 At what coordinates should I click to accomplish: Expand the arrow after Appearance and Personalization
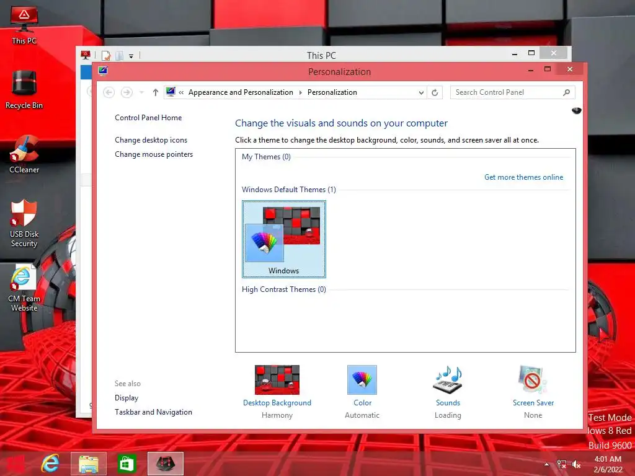301,92
